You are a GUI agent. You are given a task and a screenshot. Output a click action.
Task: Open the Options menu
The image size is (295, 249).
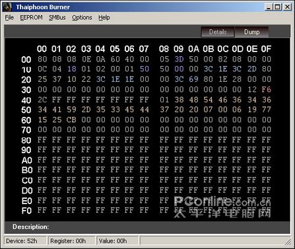pos(82,17)
